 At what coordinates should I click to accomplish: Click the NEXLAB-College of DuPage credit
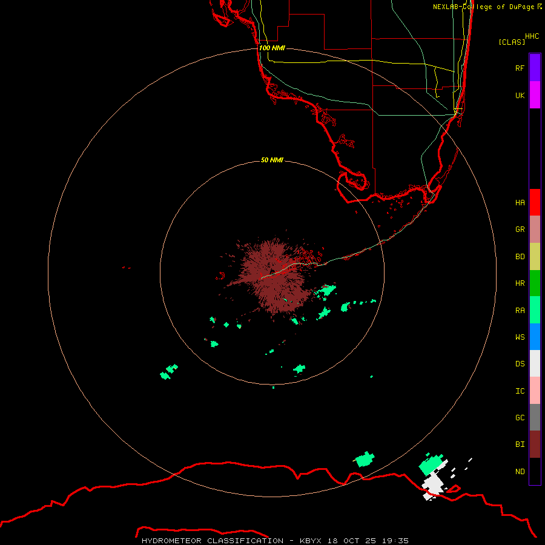pos(483,7)
